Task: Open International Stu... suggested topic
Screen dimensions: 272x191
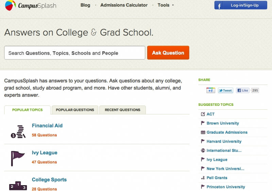Action: (x=224, y=151)
